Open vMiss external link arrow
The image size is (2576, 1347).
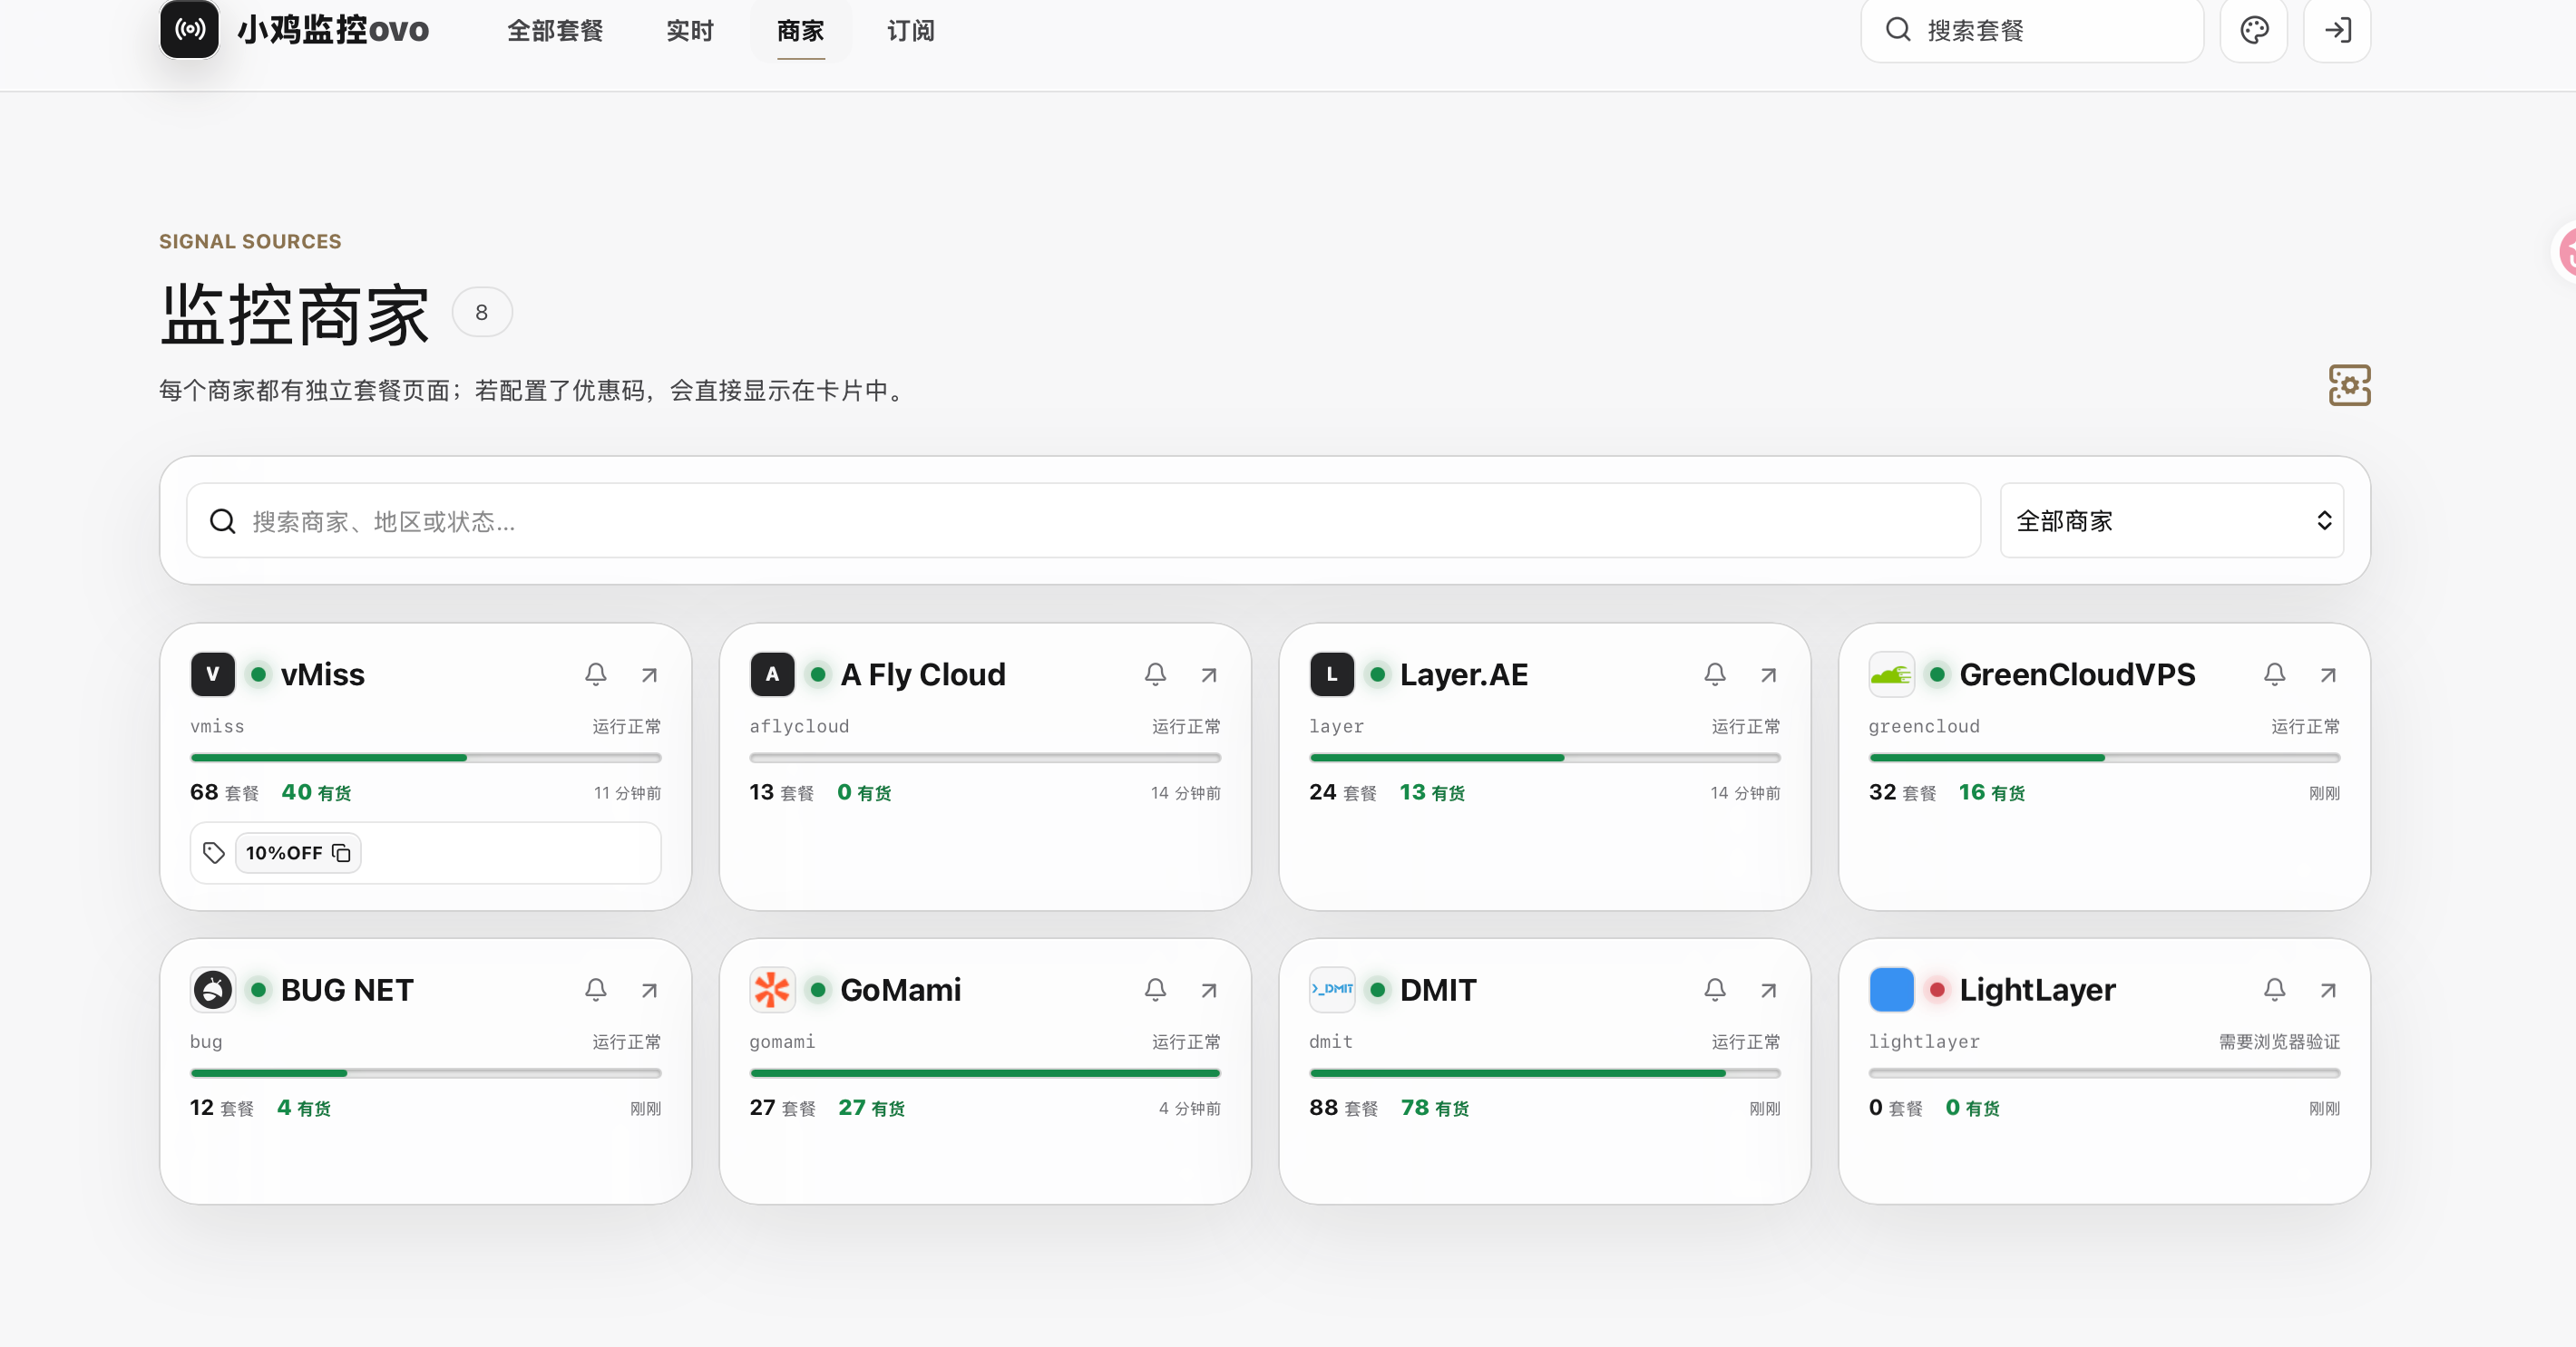pyautogui.click(x=649, y=674)
